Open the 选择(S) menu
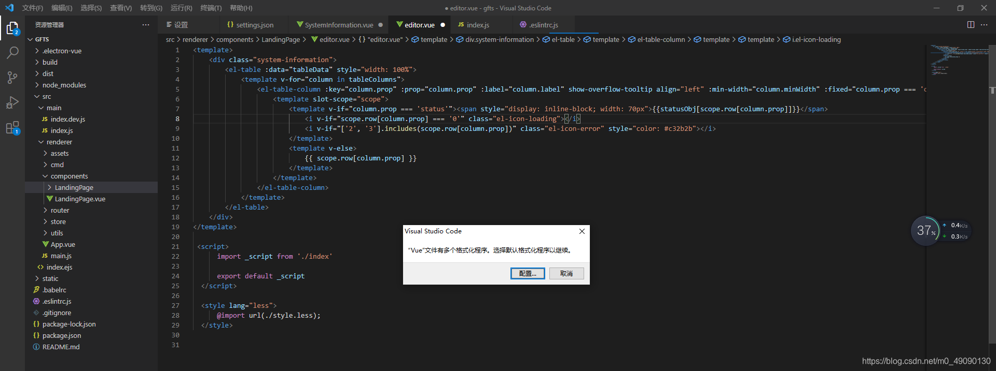Image resolution: width=996 pixels, height=371 pixels. (91, 8)
